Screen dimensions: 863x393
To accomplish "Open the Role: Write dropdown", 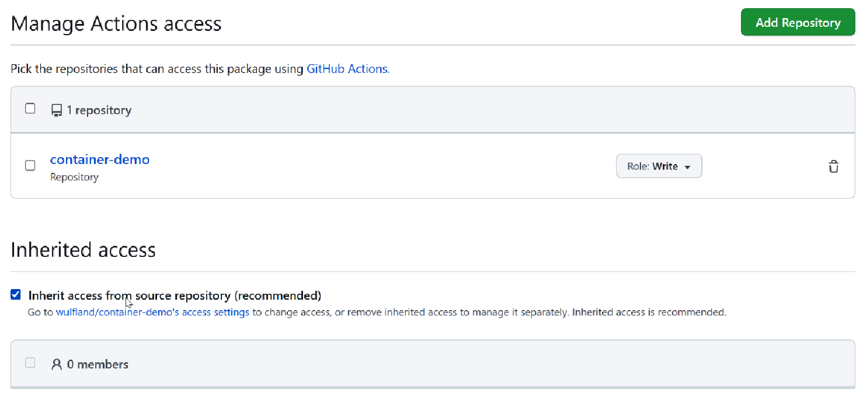I will coord(659,166).
